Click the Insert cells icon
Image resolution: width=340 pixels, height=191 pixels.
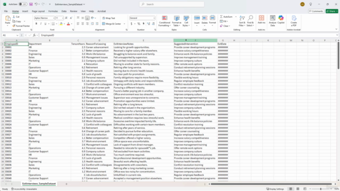pyautogui.click(x=197, y=18)
